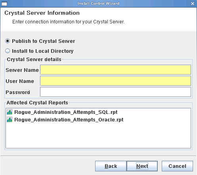The image size is (197, 175).
Task: Open window menu icon in title bar
Action: [4, 4]
